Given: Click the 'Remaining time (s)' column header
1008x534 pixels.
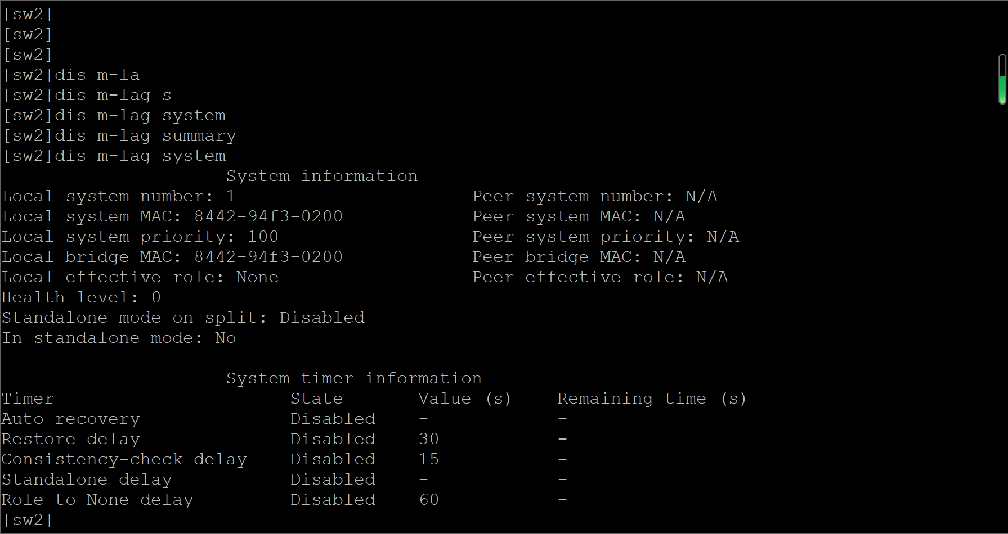Looking at the screenshot, I should 652,399.
